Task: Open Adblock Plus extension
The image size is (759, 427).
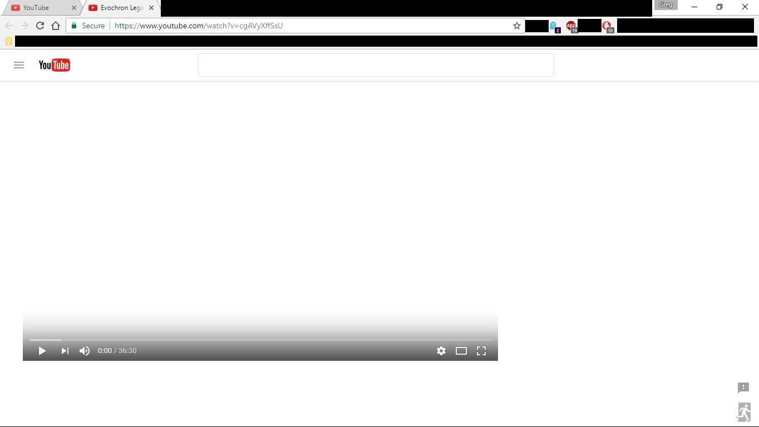Action: pyautogui.click(x=571, y=26)
